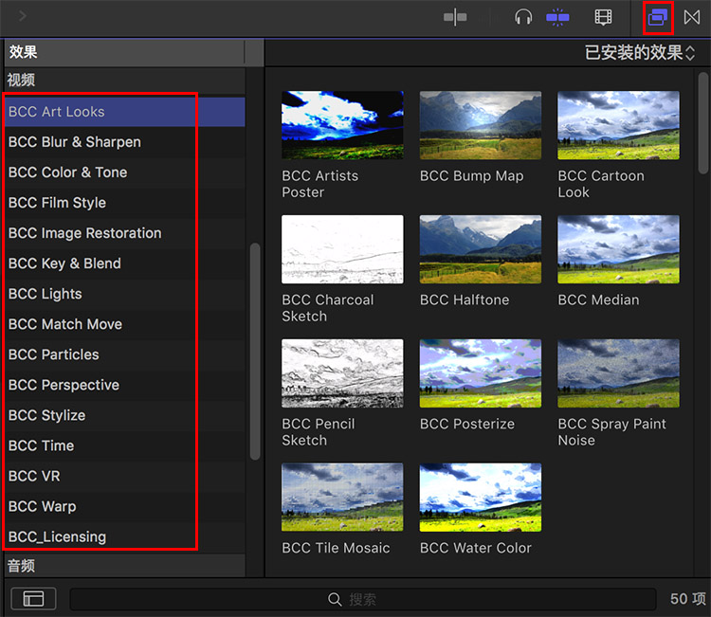Select BCC Tile Mosaic effect thumbnail
Screen dimensions: 711x617
click(x=342, y=497)
